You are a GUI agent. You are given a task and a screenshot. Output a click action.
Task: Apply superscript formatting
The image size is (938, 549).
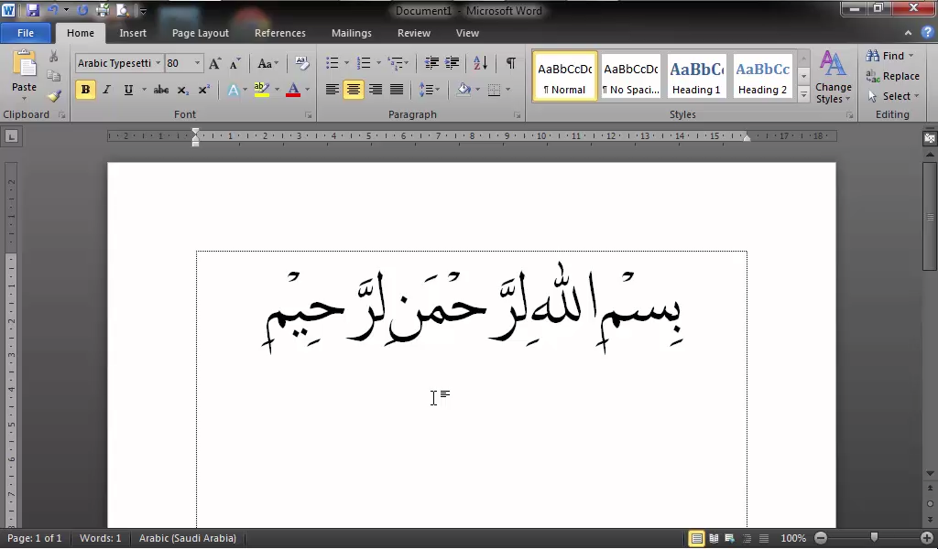[x=203, y=91]
